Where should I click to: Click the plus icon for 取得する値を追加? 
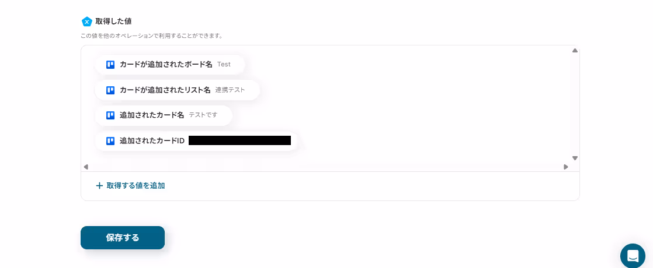99,186
